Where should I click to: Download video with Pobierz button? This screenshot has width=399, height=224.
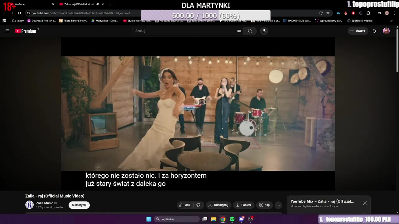pos(244,205)
